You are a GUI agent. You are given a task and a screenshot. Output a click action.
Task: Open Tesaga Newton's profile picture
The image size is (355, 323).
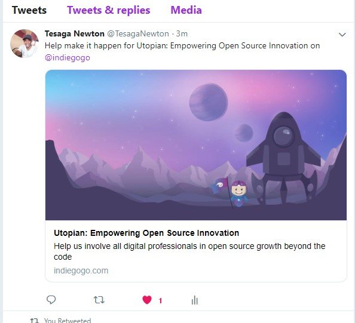click(25, 44)
